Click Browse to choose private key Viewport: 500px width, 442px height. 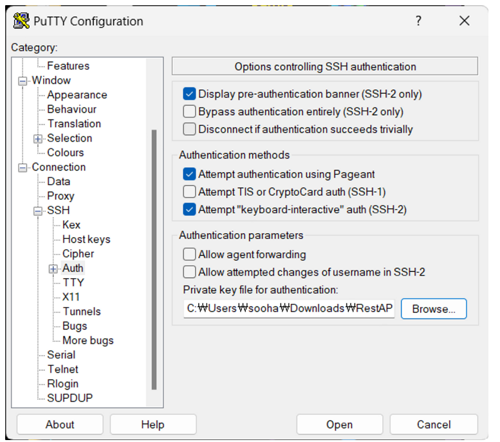434,308
